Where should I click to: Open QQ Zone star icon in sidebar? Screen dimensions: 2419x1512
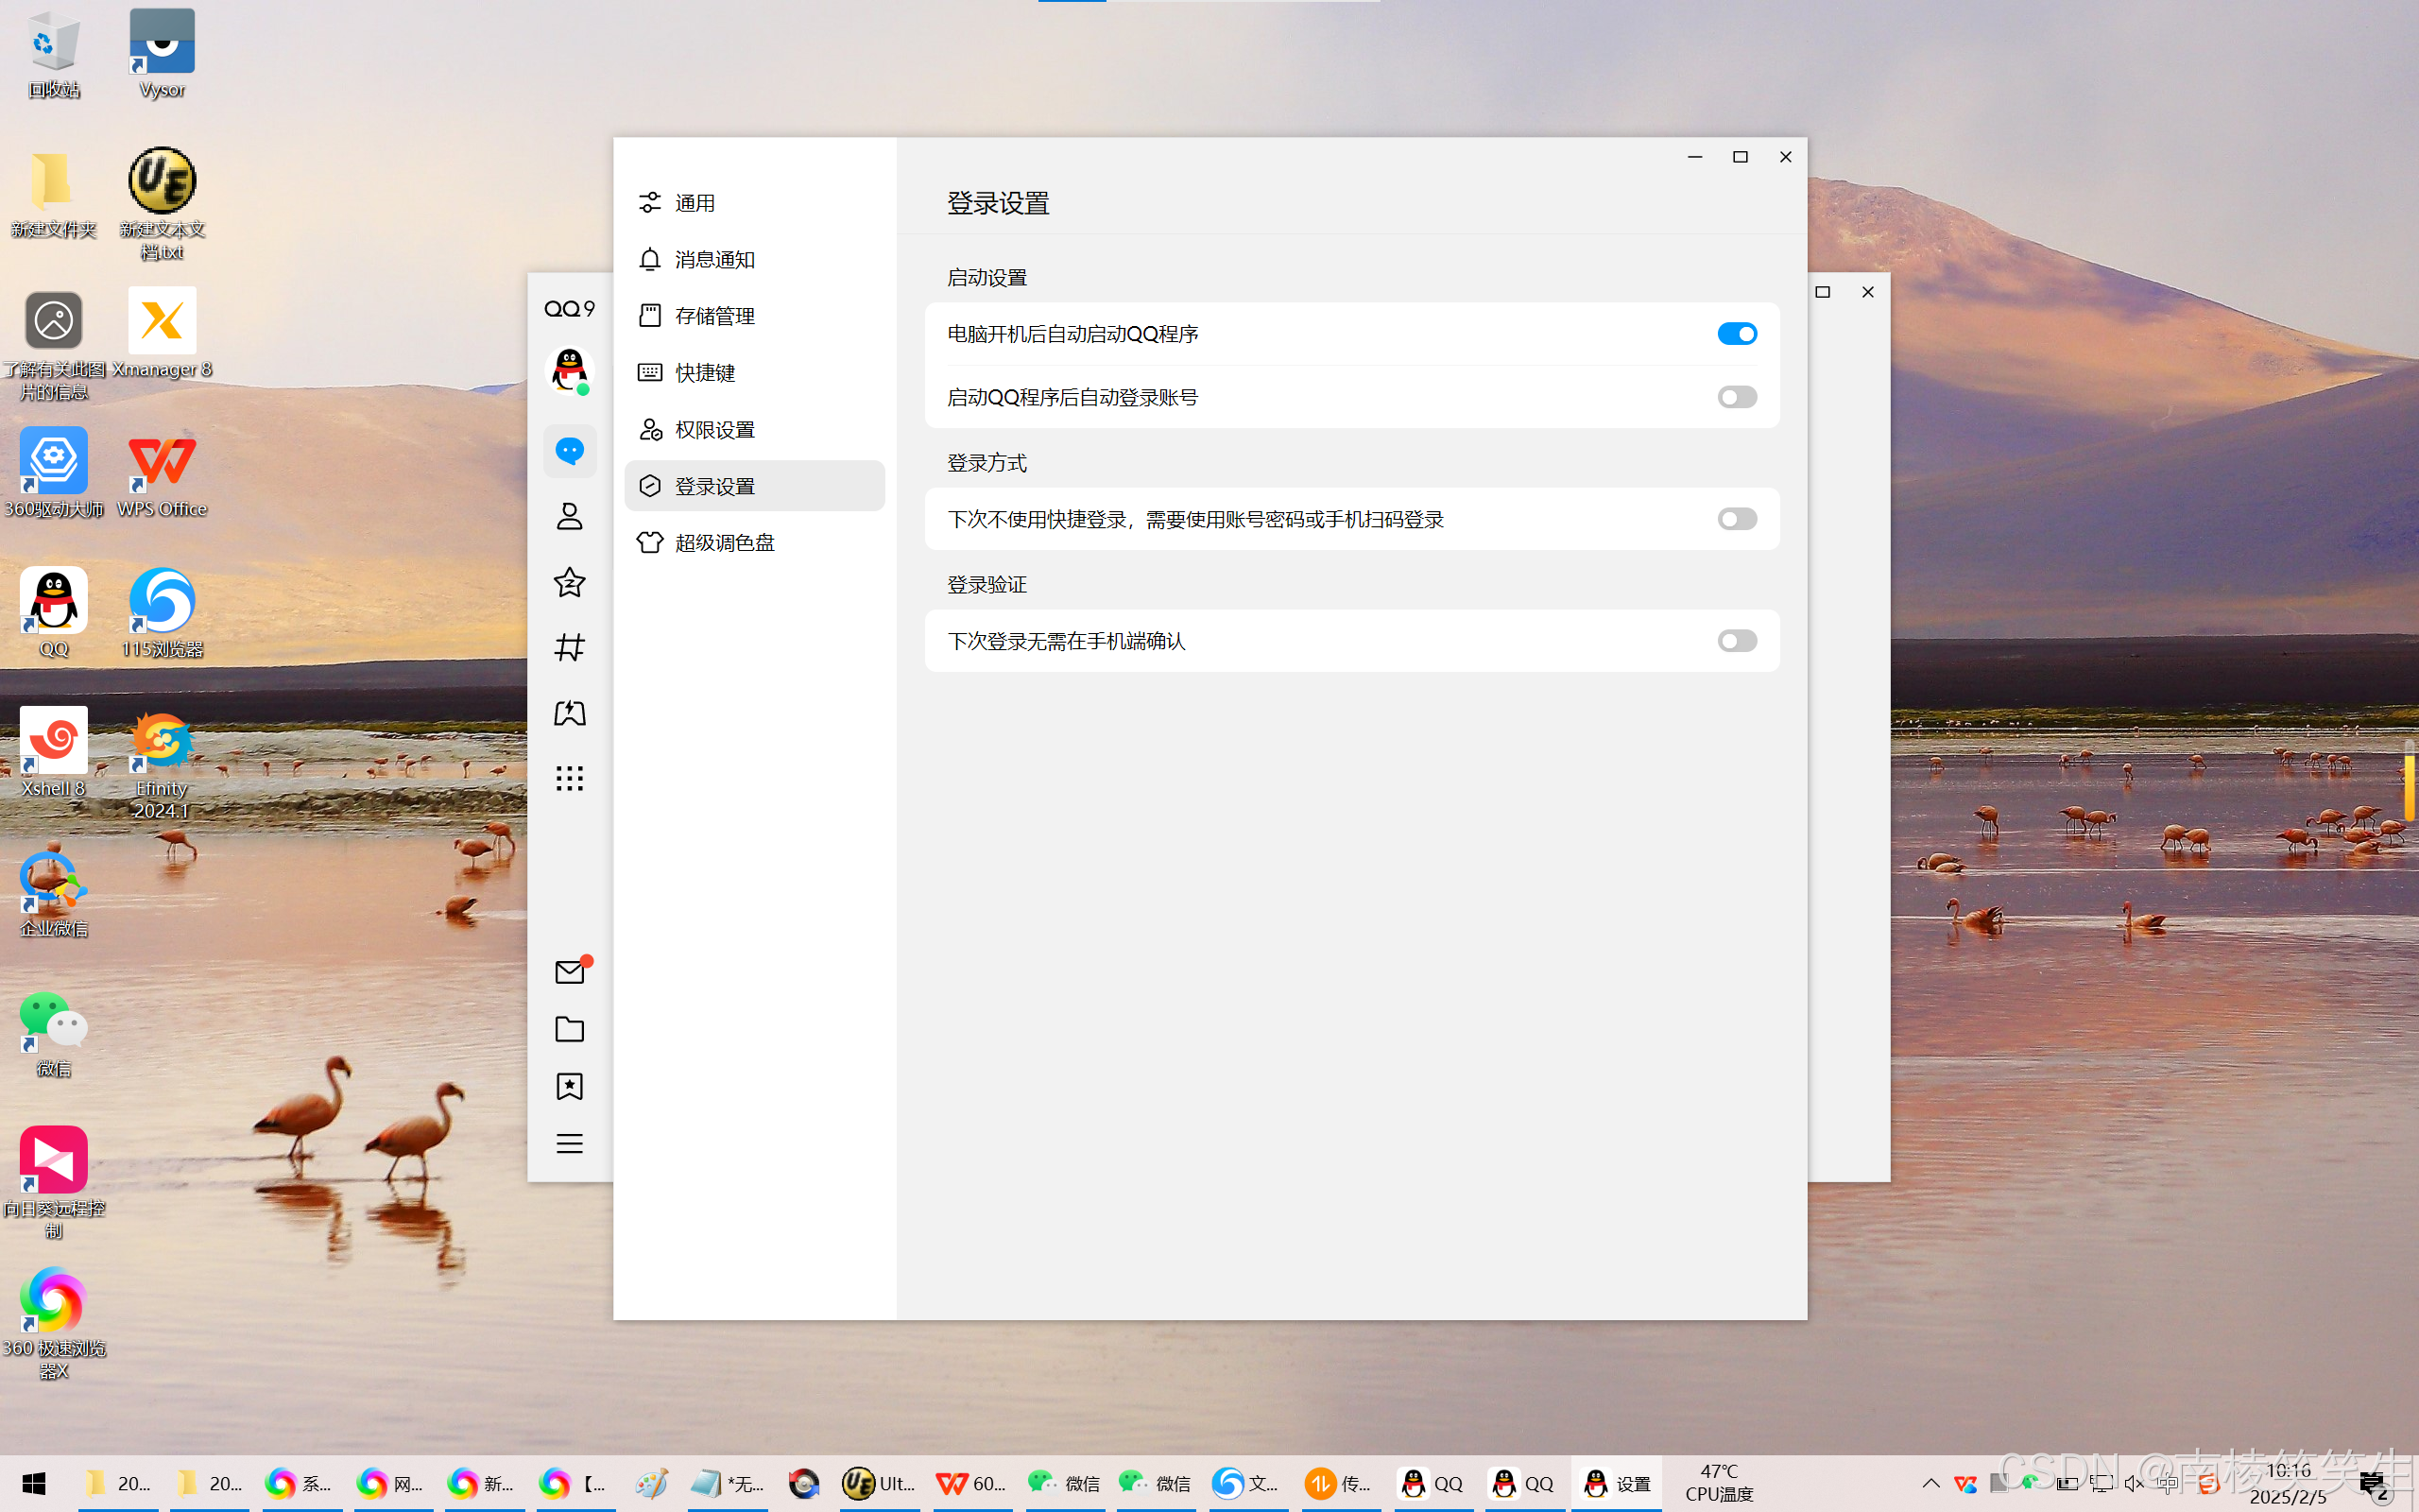pos(570,582)
